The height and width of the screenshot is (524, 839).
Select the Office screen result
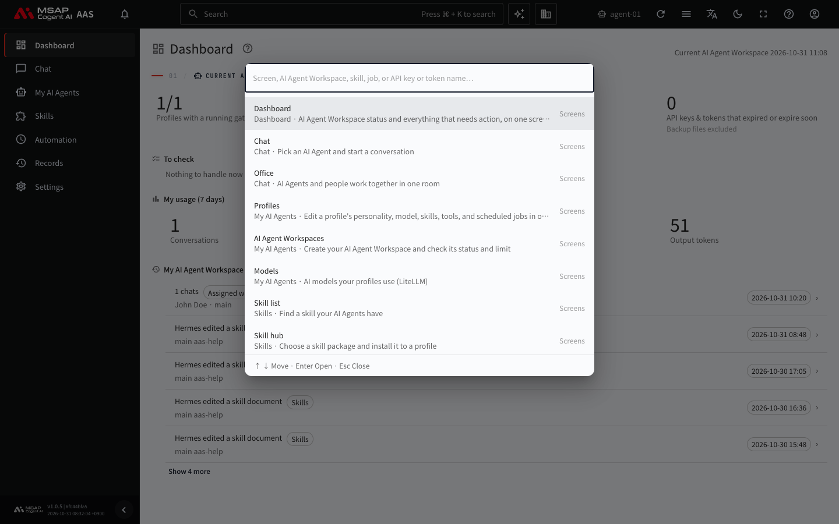click(419, 178)
